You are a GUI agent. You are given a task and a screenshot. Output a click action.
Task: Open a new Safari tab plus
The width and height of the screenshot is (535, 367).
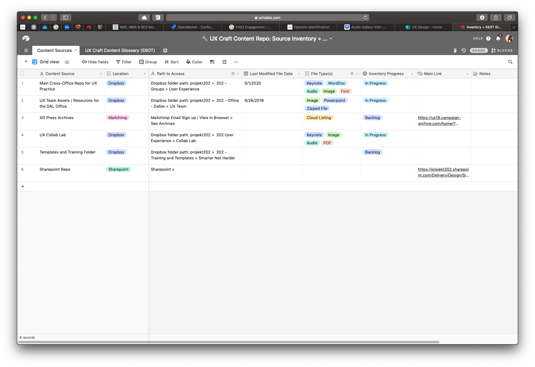coord(514,27)
